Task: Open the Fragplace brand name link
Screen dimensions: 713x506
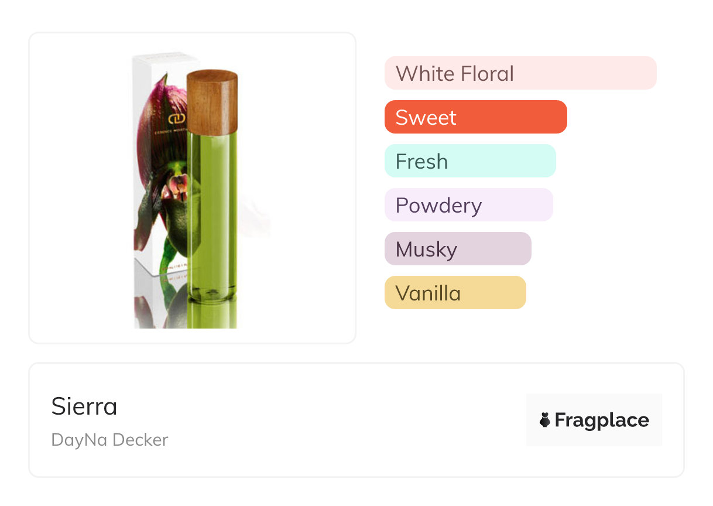Action: [x=602, y=420]
